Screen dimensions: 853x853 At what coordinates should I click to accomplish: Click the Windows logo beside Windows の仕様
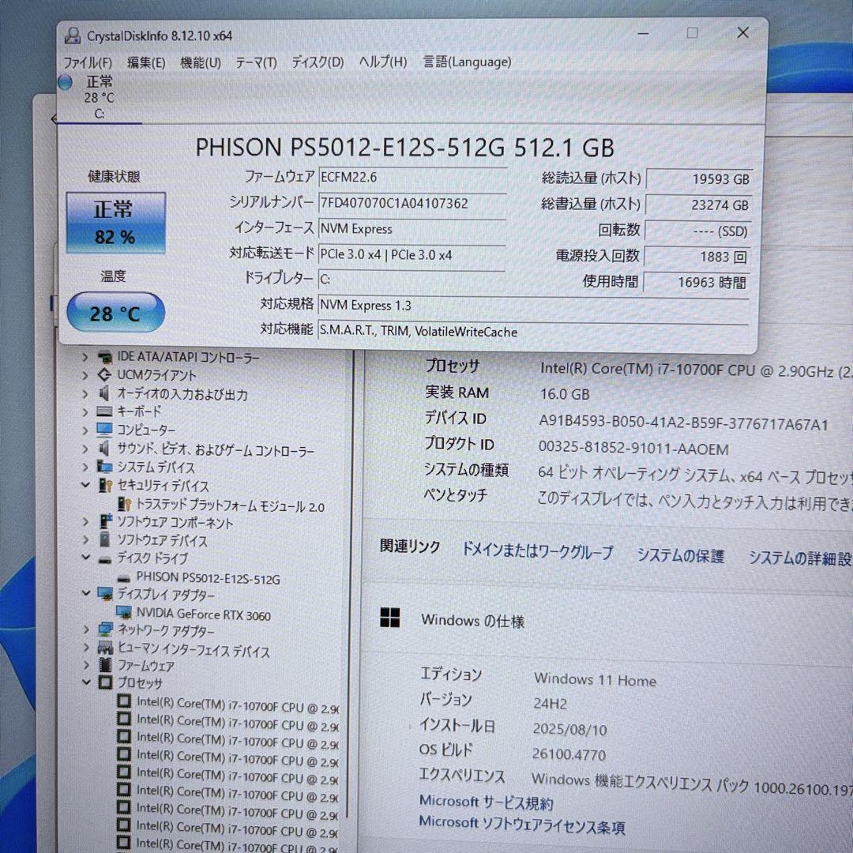pyautogui.click(x=390, y=618)
